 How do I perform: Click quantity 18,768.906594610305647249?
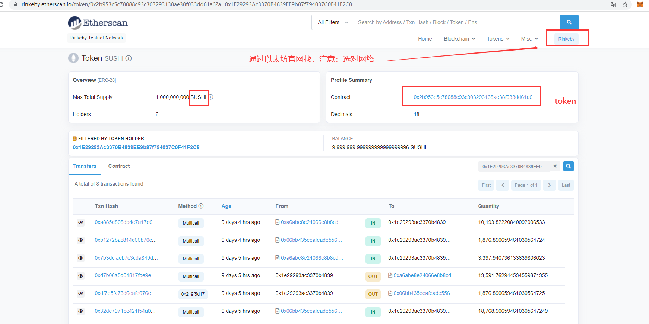[513, 311]
